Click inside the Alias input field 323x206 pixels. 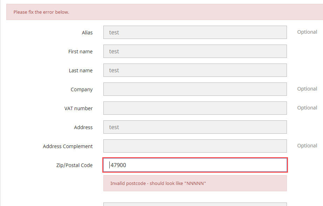click(195, 32)
